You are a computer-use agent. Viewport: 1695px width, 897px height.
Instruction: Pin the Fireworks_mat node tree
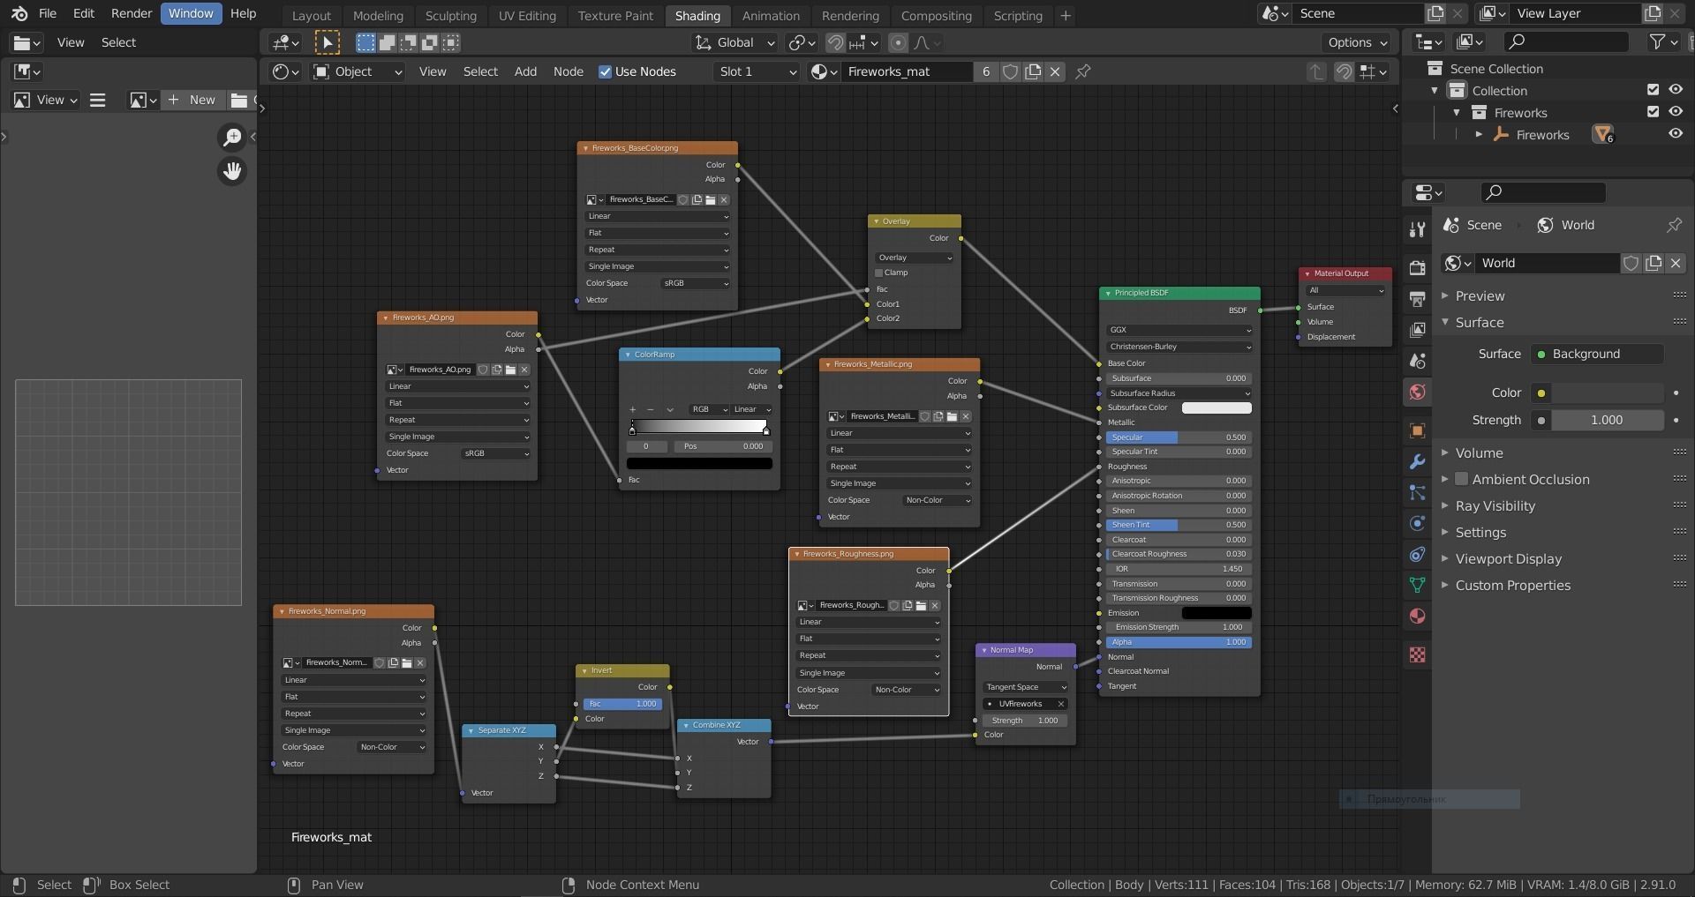[x=1083, y=71]
